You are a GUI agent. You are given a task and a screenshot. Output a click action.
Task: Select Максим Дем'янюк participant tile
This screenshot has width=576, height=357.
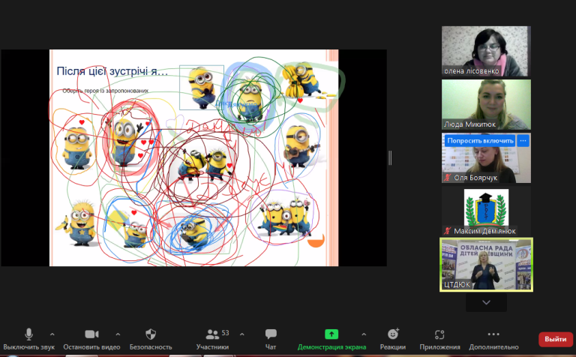(x=486, y=211)
